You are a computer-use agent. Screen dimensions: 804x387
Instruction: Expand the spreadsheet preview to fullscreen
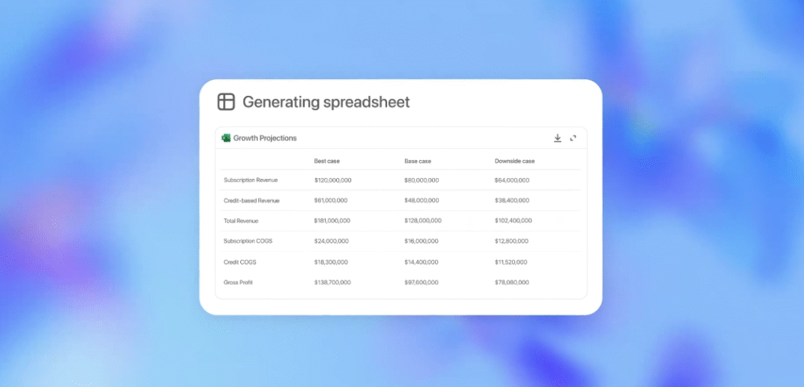pos(573,138)
